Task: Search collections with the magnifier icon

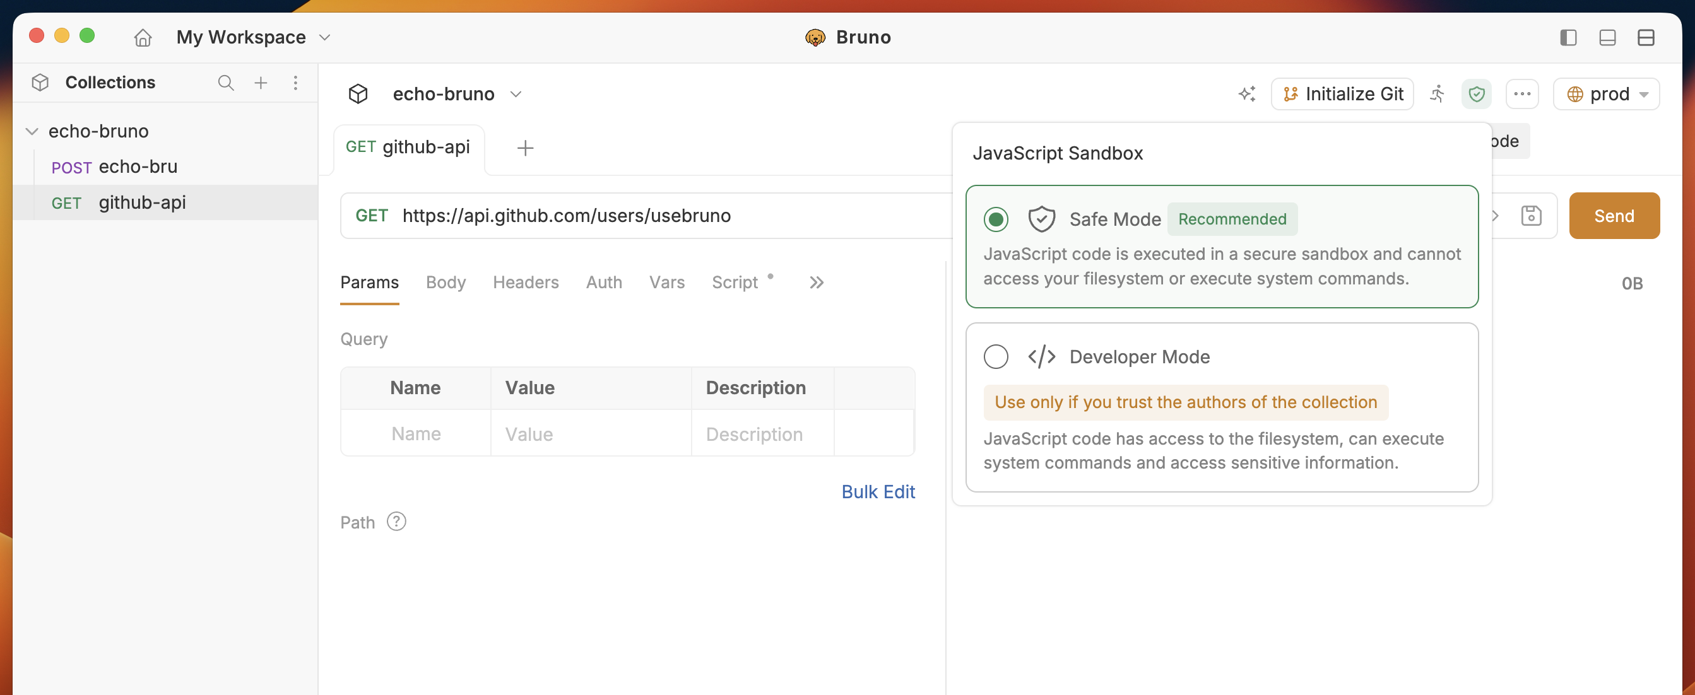Action: click(x=226, y=82)
